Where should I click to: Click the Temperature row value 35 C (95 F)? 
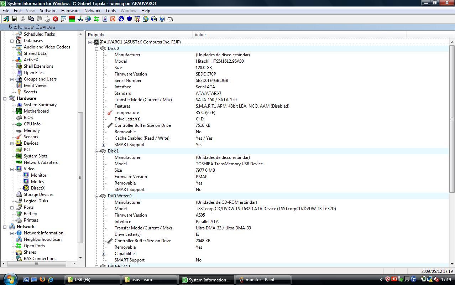(205, 113)
